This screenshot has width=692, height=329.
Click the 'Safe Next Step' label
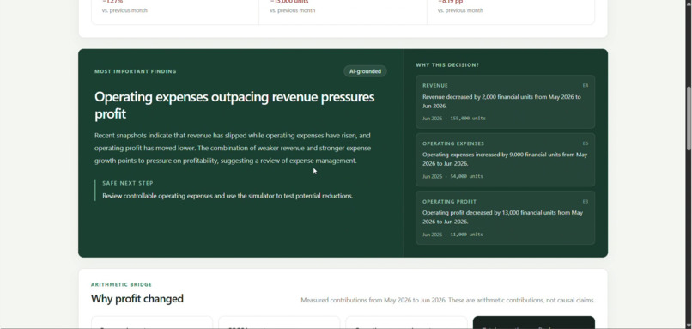pos(128,183)
